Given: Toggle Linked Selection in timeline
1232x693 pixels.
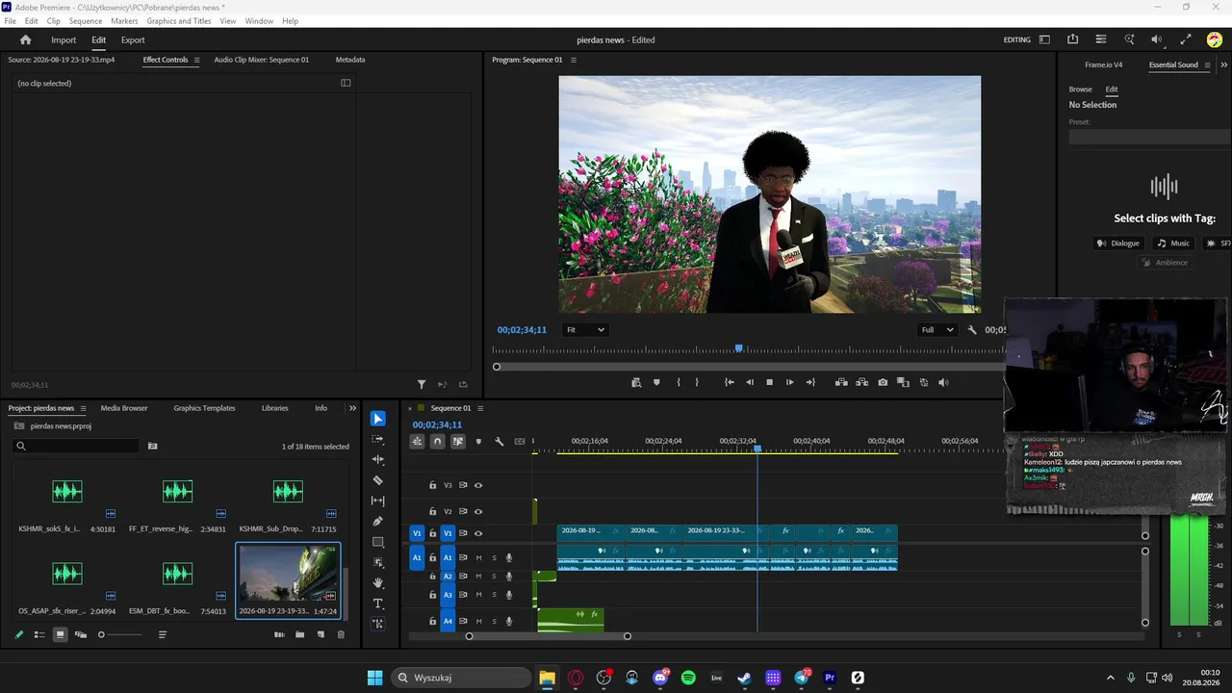Looking at the screenshot, I should tap(458, 442).
